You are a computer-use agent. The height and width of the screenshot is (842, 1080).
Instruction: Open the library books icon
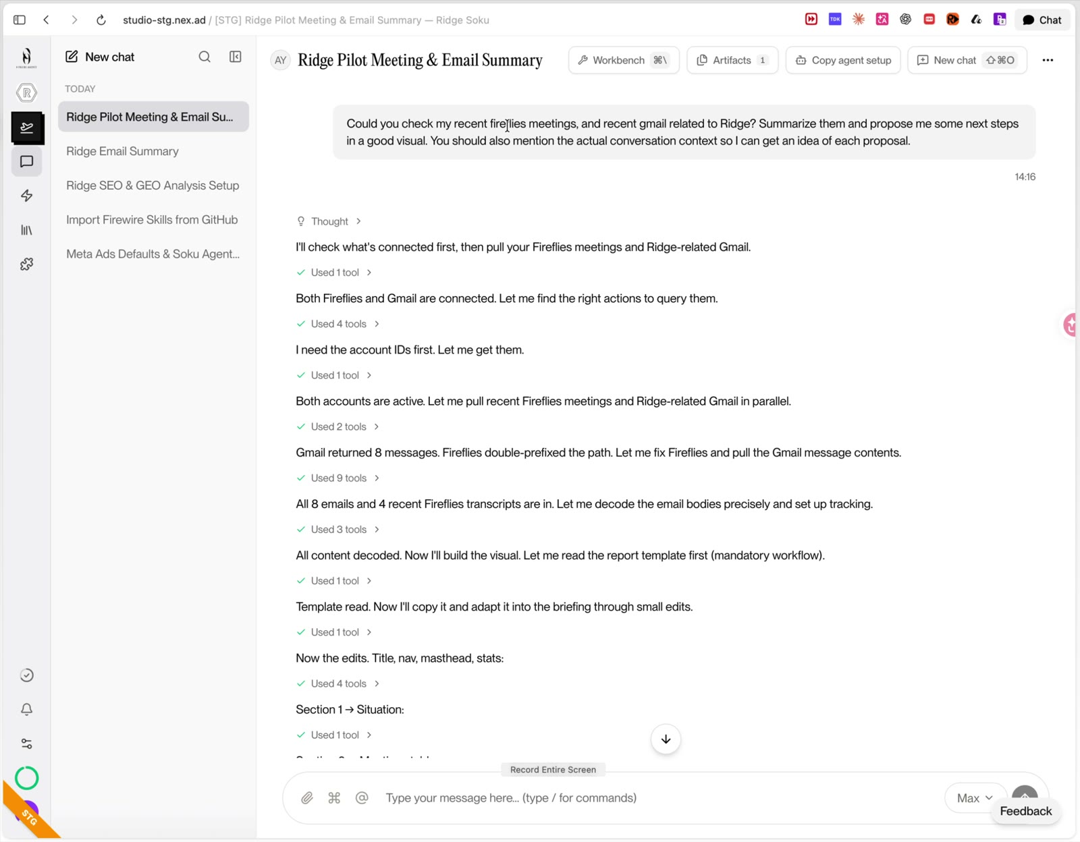tap(27, 230)
